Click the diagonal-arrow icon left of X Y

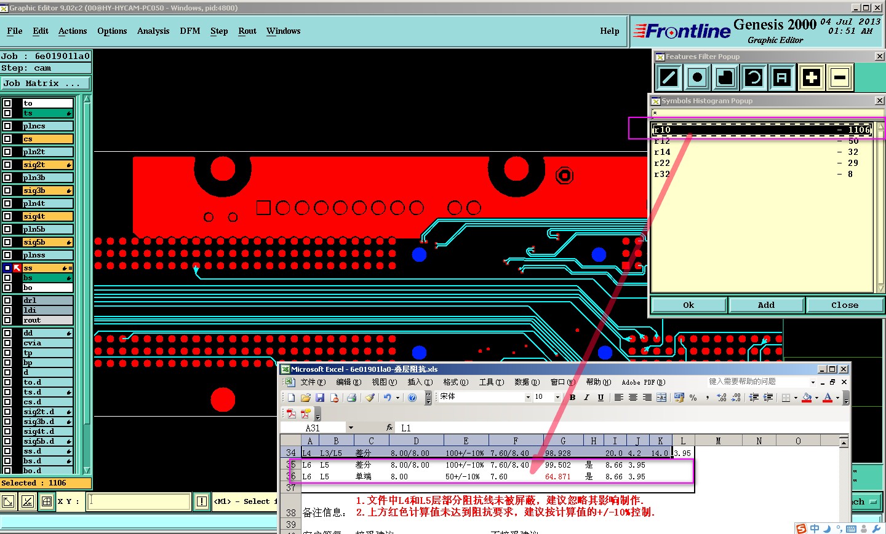[x=8, y=501]
